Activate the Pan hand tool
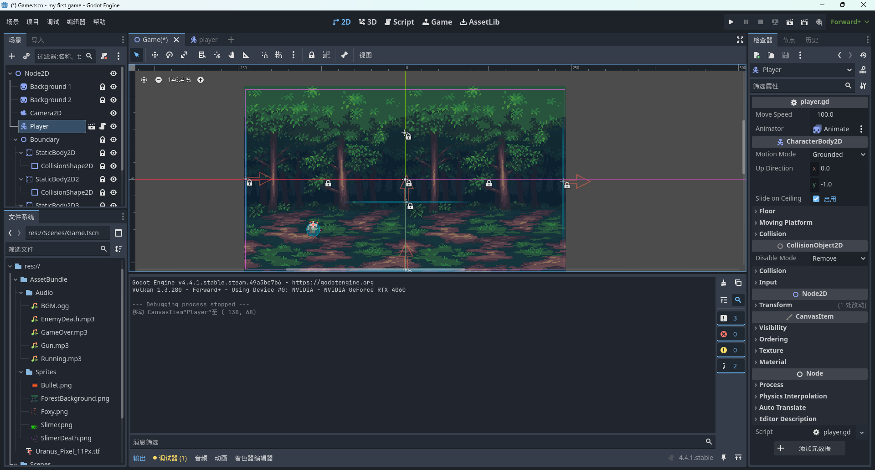875x470 pixels. 232,55
